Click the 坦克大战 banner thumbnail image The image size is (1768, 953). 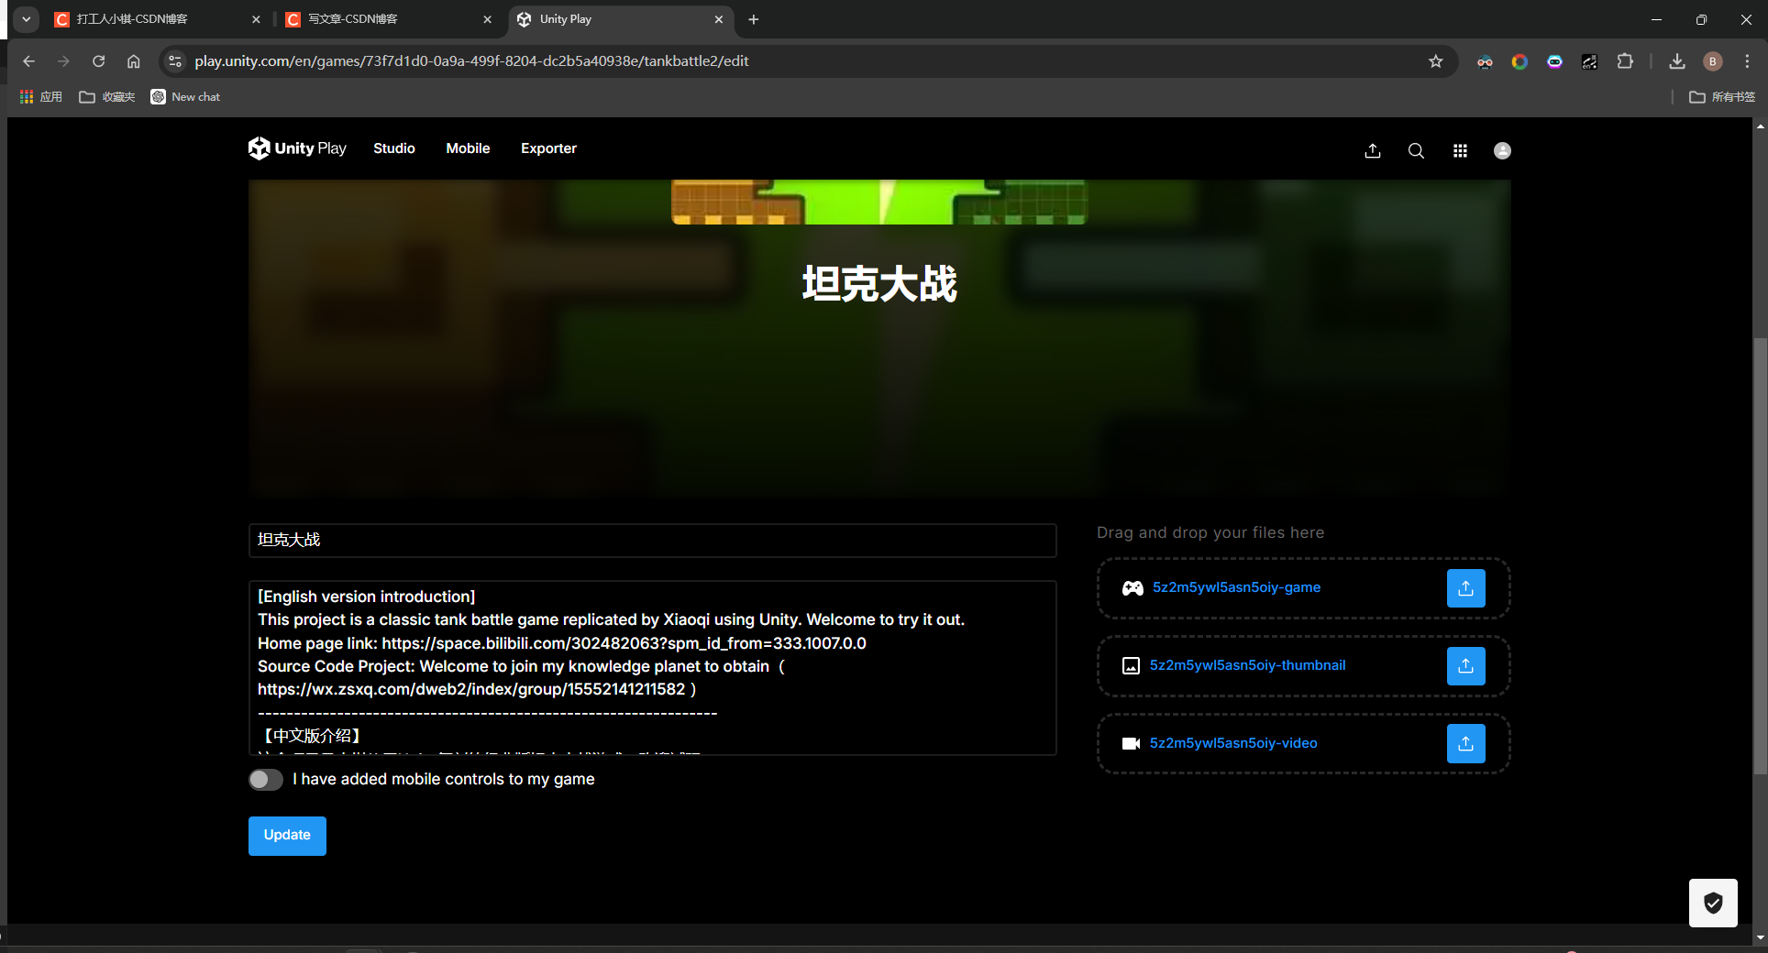point(879,203)
